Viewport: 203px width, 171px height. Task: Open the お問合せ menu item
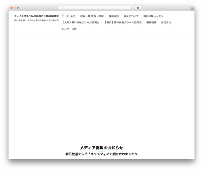point(166,23)
